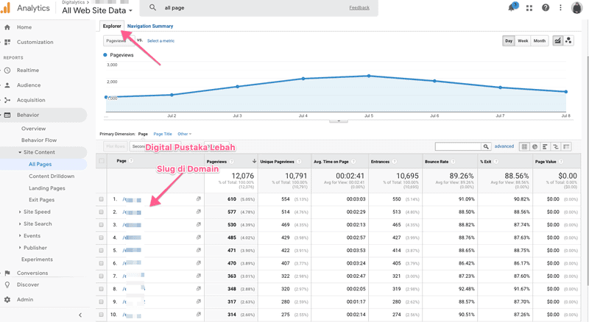Screen dimensions: 589x322
Task: Click the advanced filter link
Action: (x=504, y=146)
